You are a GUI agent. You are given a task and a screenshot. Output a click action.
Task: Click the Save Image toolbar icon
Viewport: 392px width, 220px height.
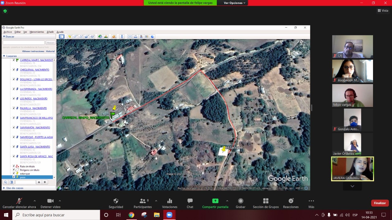tap(141, 36)
